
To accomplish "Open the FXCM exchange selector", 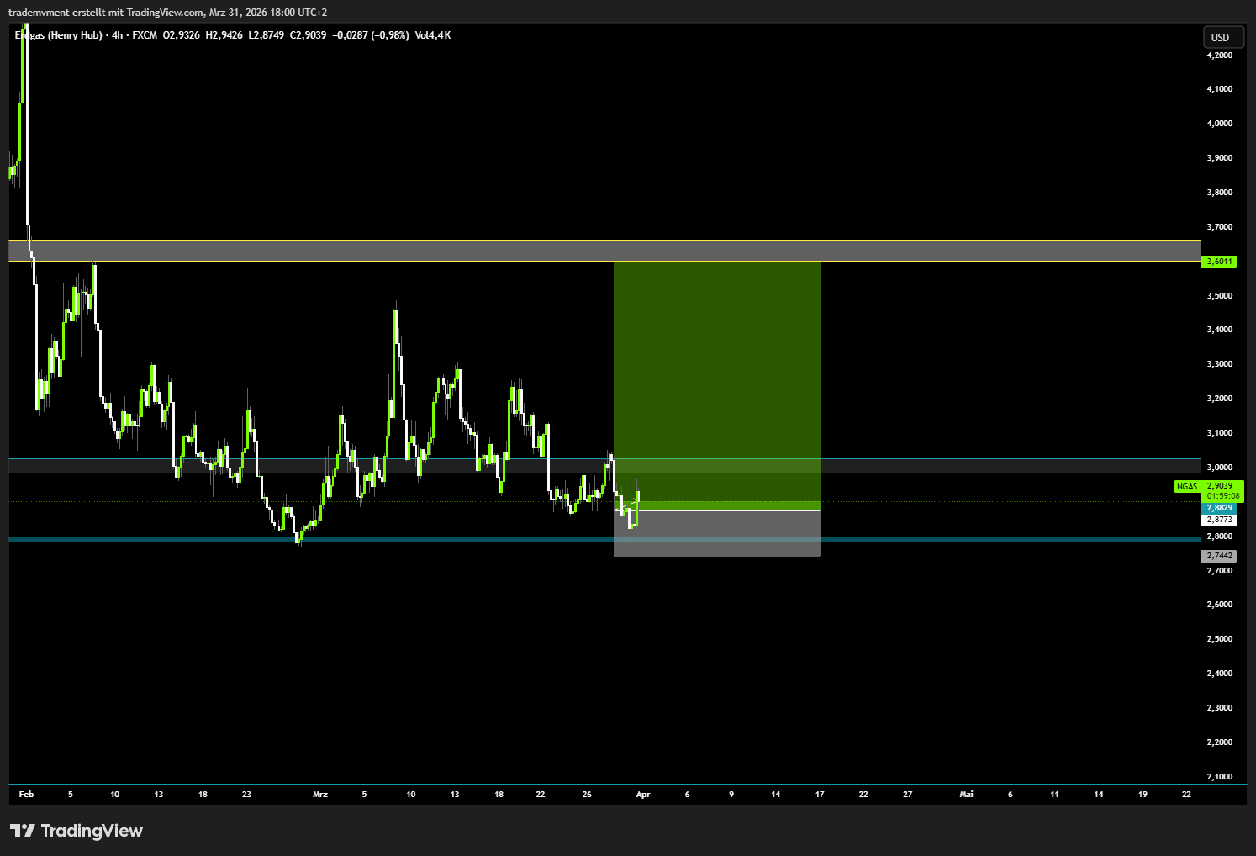I will [145, 35].
